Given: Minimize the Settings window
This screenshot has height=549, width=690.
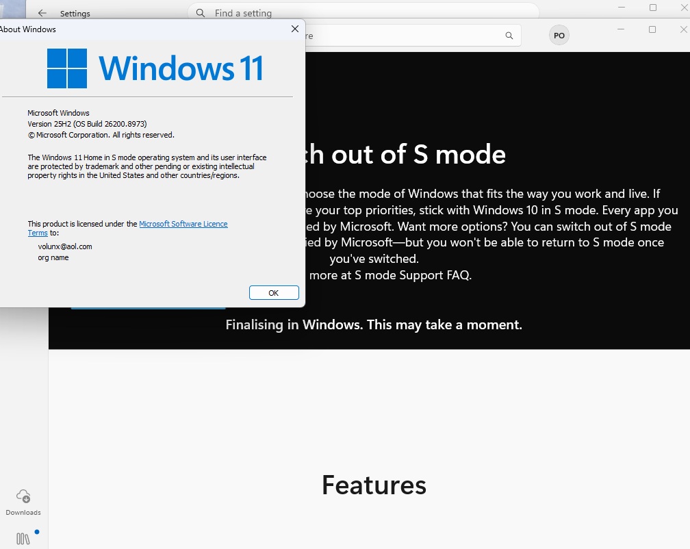Looking at the screenshot, I should 622,8.
